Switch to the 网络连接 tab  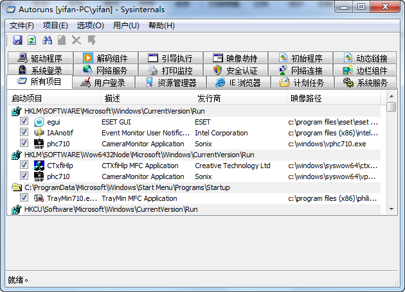(x=301, y=70)
